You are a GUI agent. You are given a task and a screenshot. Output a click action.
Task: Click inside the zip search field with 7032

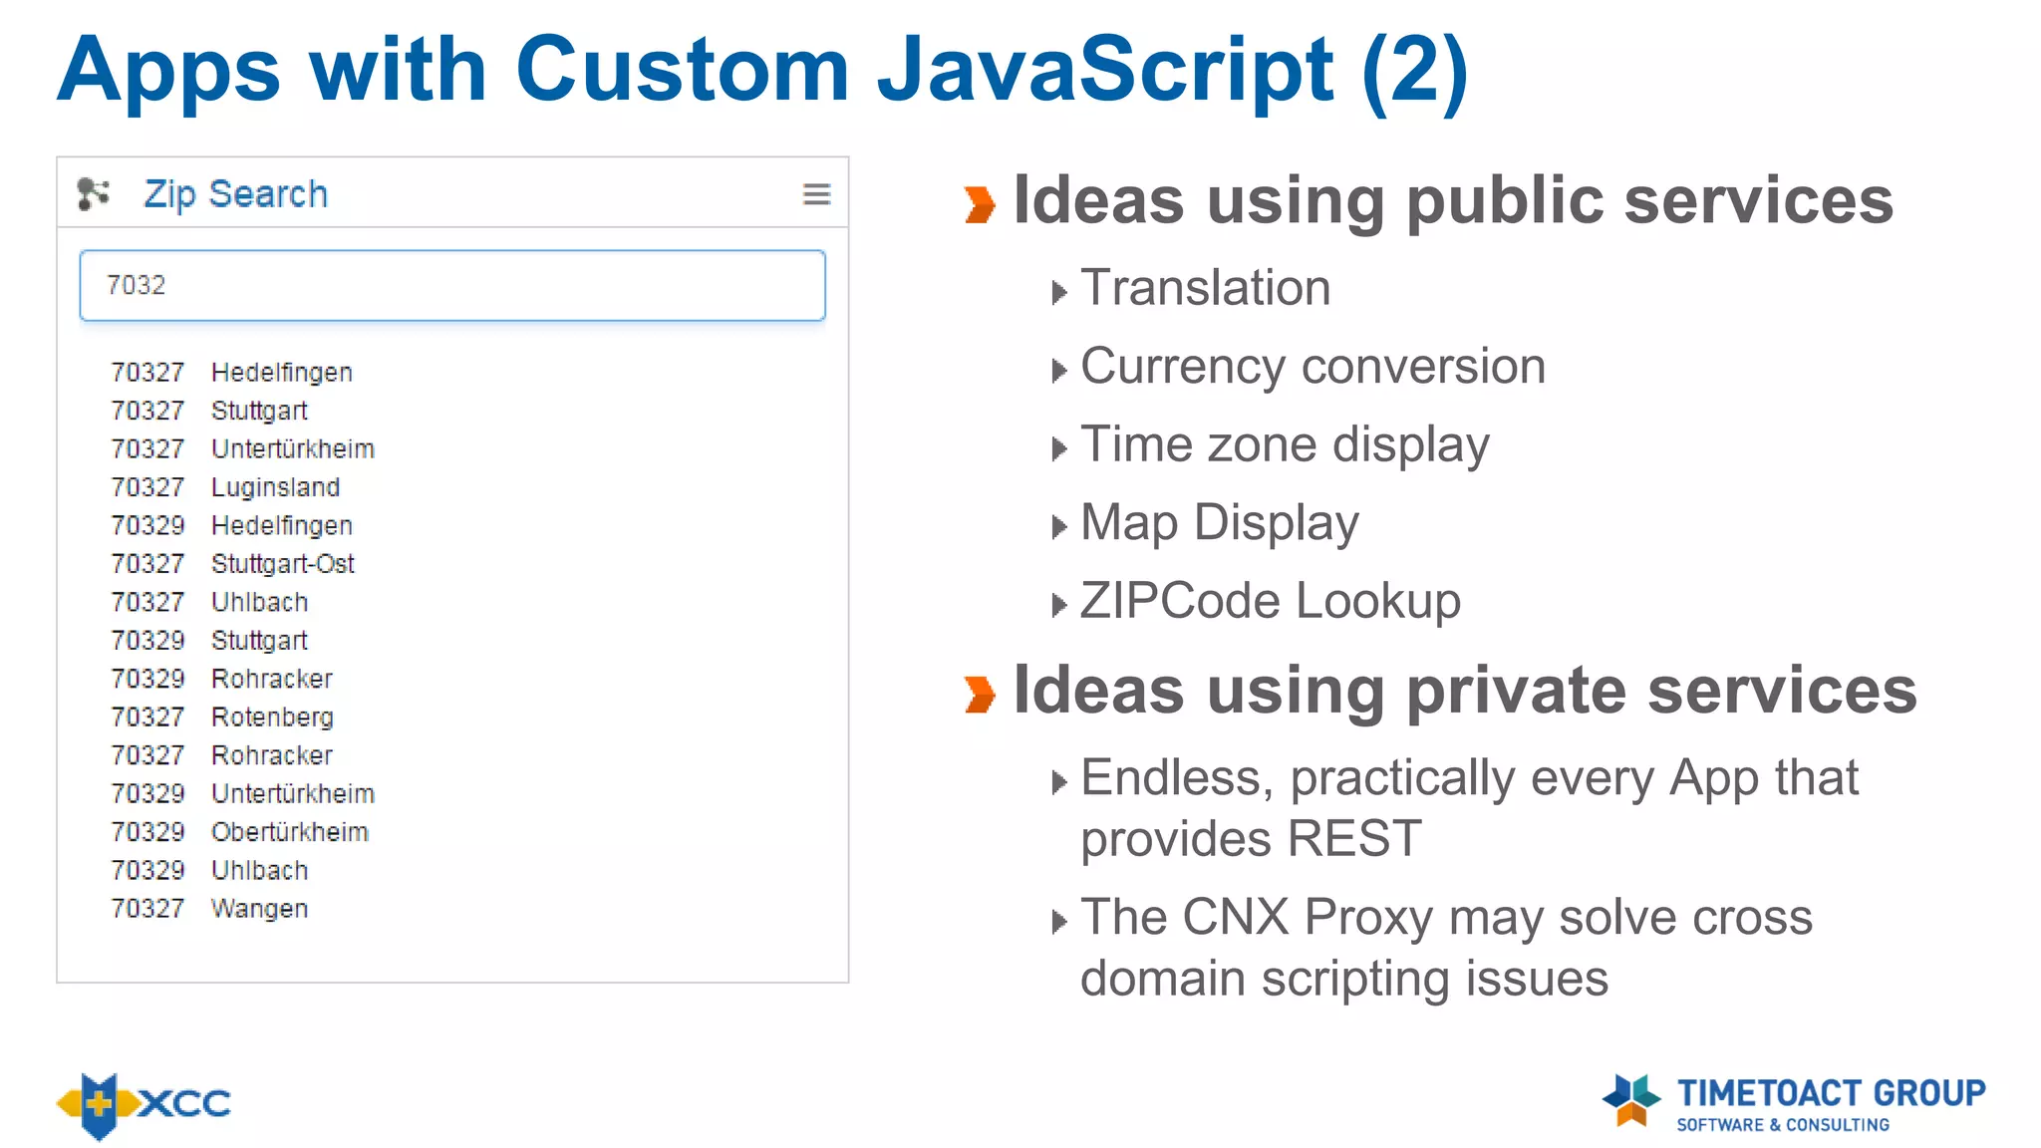(452, 286)
